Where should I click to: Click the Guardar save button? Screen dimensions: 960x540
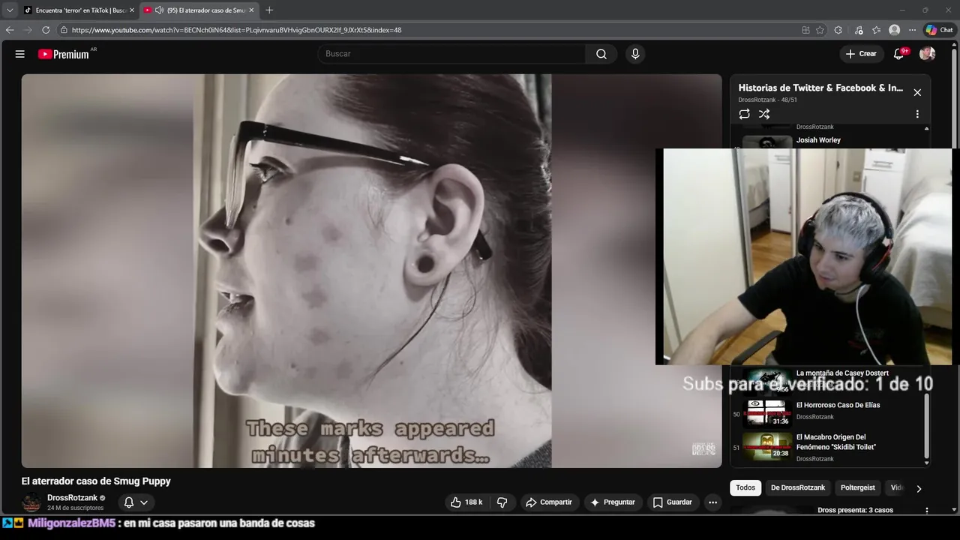[x=673, y=502]
